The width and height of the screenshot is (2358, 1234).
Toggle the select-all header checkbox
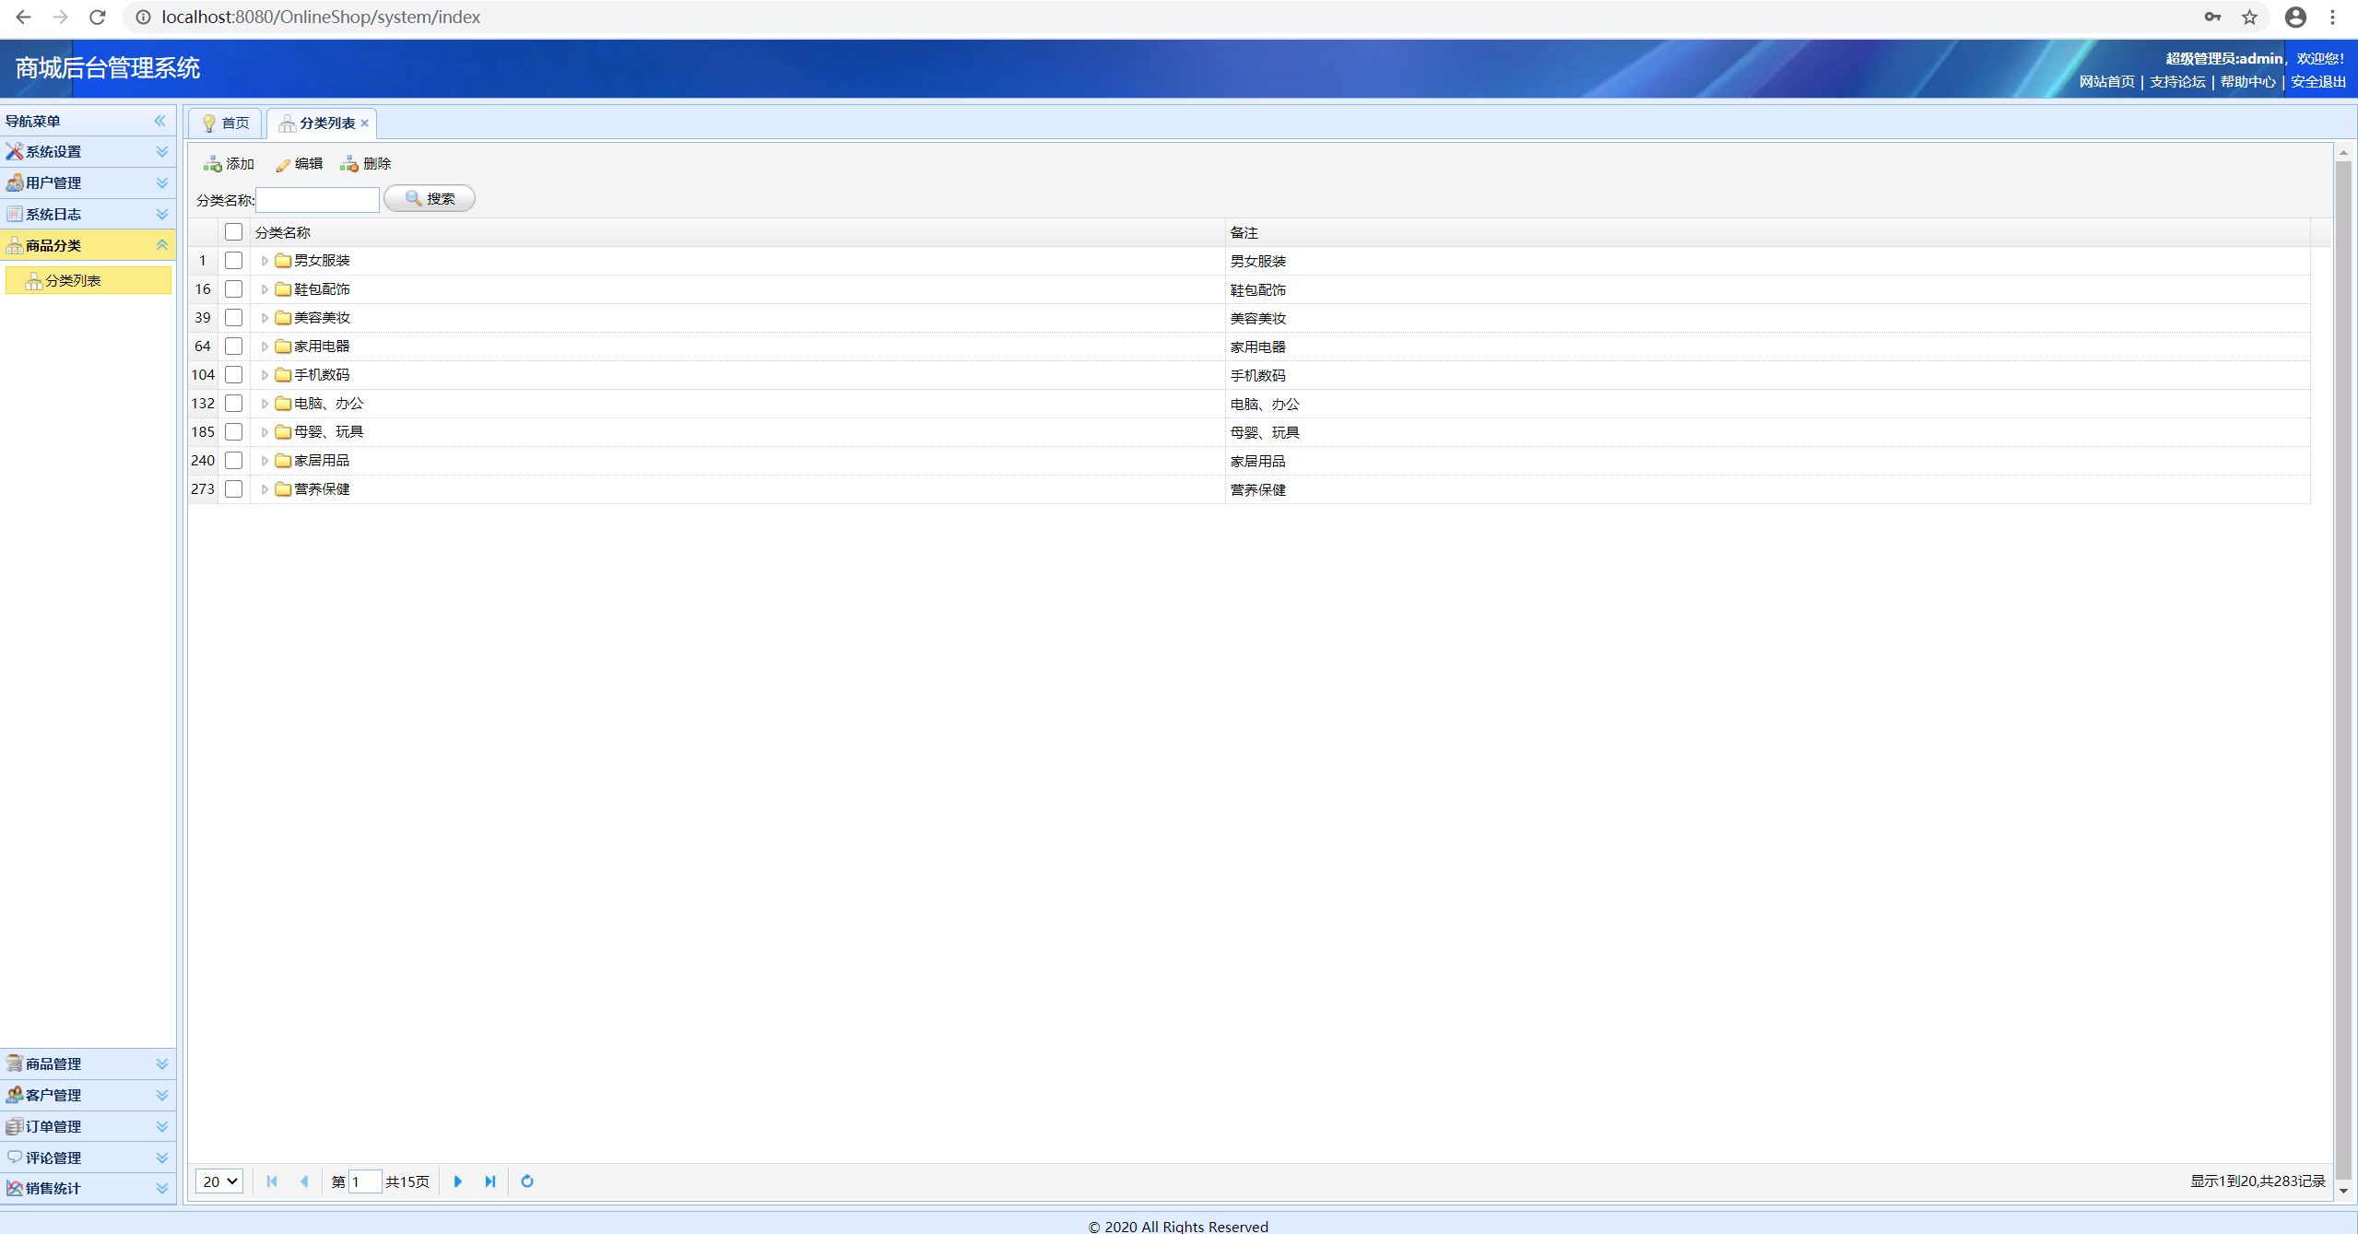233,232
